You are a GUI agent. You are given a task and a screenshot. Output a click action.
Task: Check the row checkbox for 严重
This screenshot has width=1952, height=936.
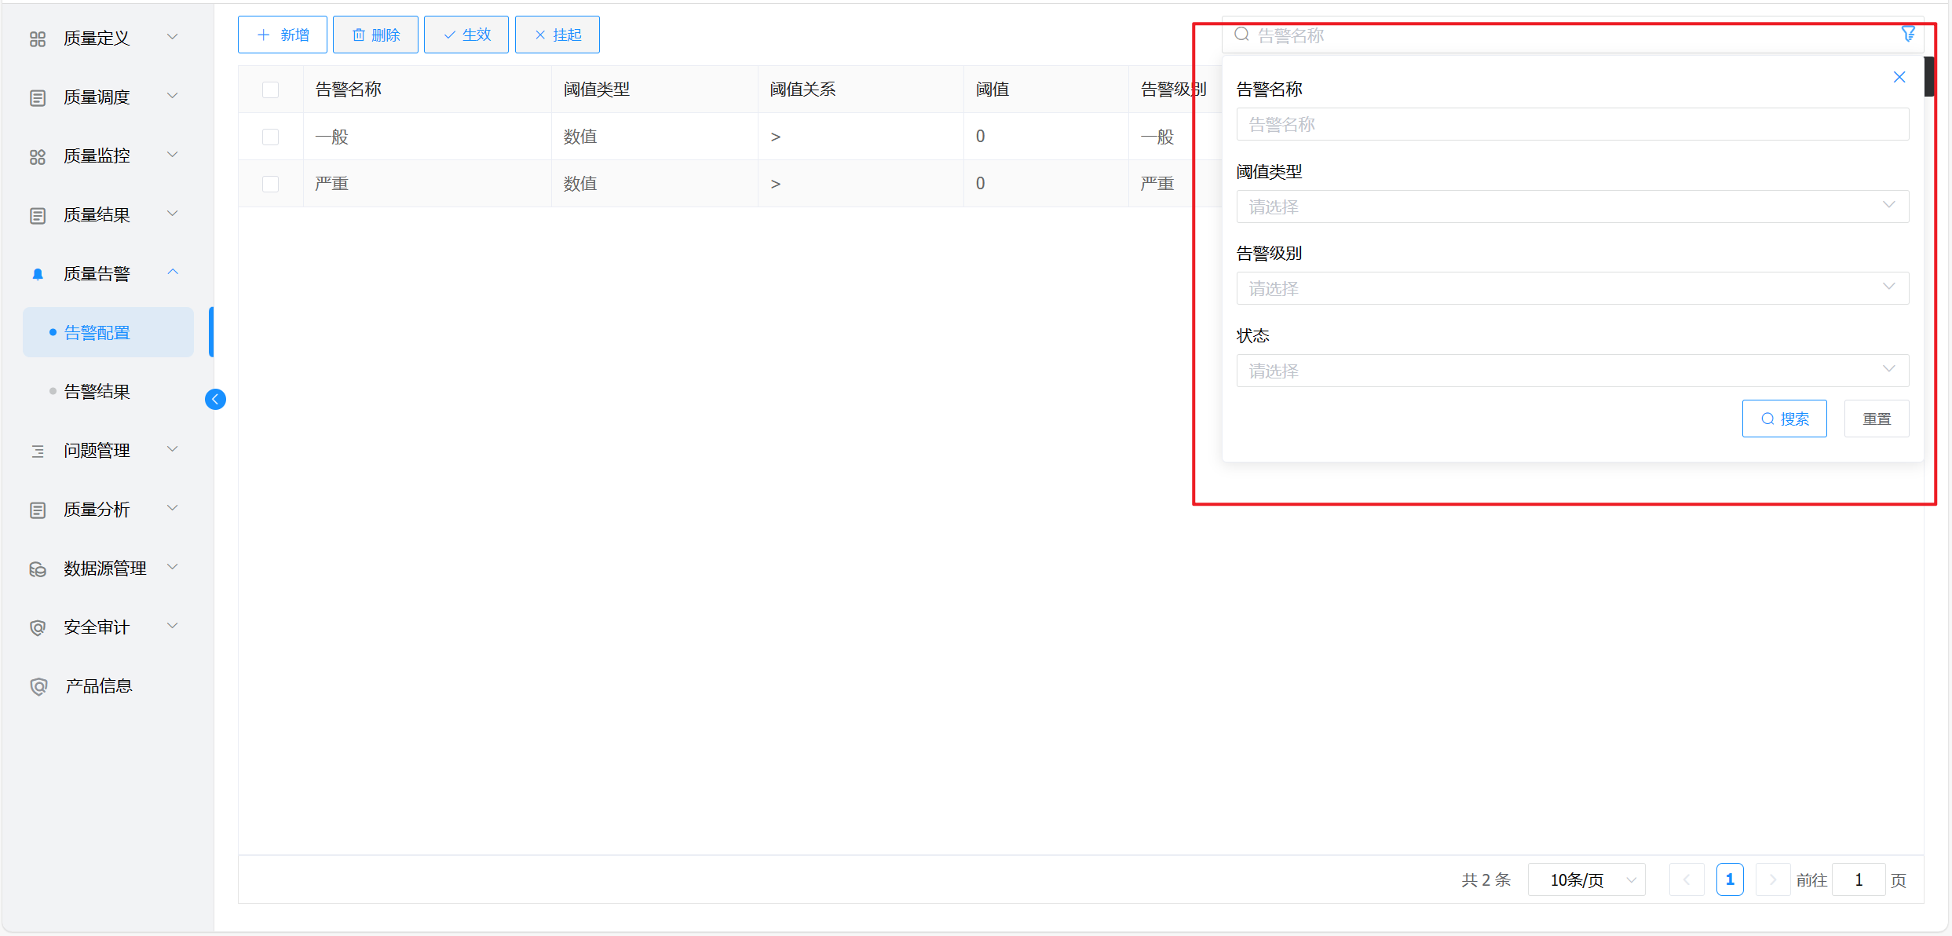tap(270, 184)
